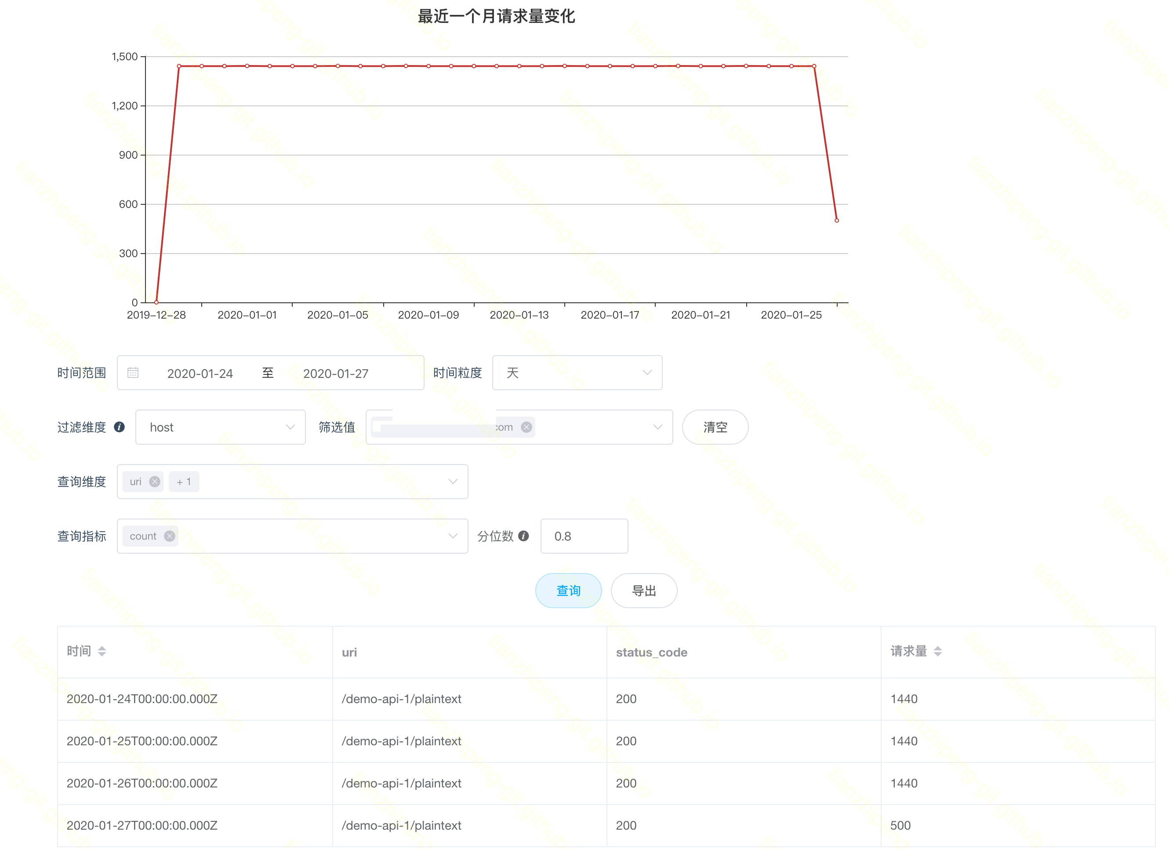Sort table by 时间 column
The height and width of the screenshot is (849, 1169).
pyautogui.click(x=102, y=652)
